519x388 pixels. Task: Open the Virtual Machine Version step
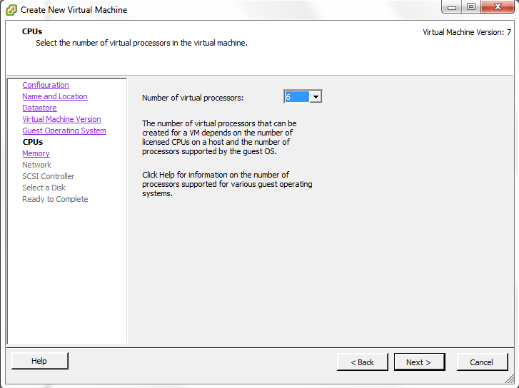click(x=61, y=119)
